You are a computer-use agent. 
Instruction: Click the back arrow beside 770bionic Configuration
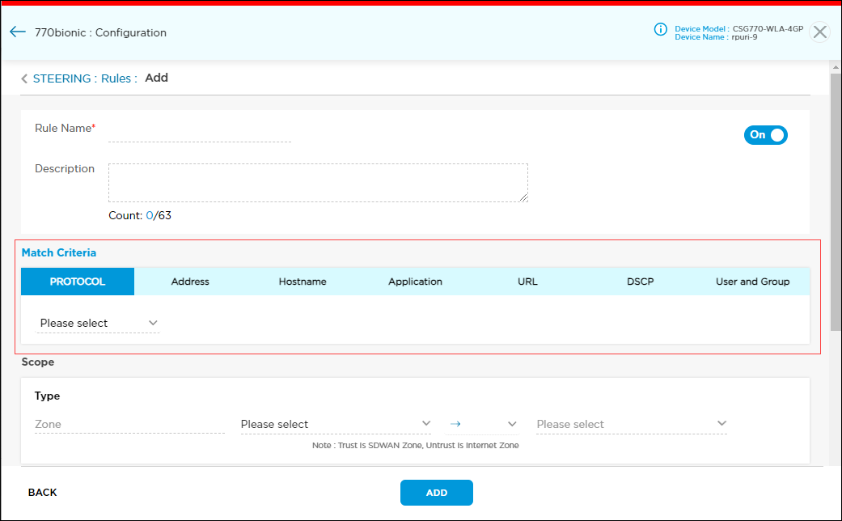click(18, 32)
